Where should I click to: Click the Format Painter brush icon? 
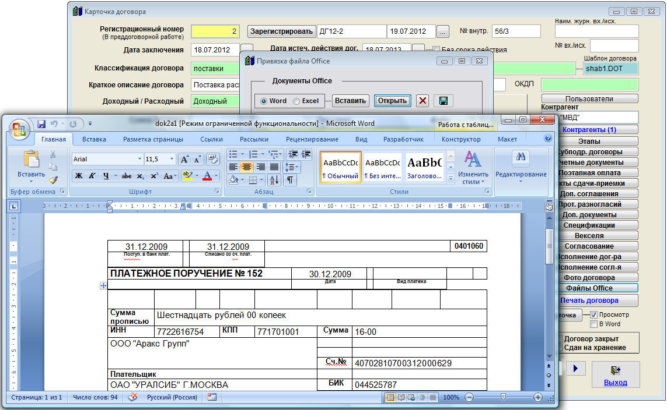tap(53, 180)
